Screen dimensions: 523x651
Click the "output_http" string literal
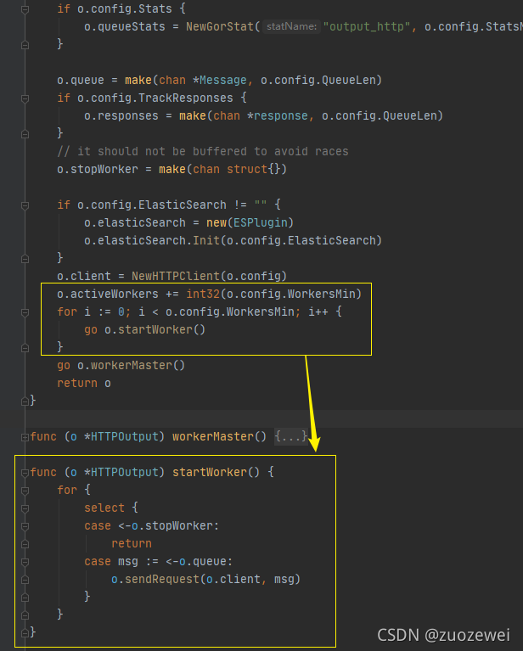point(367,26)
